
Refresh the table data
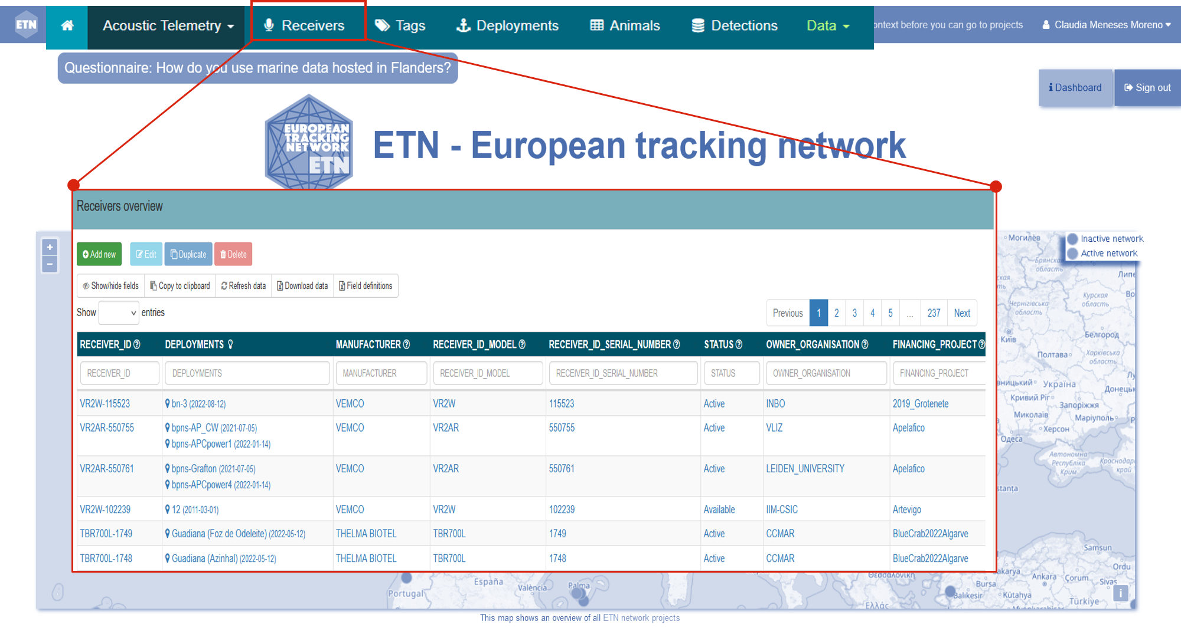pyautogui.click(x=243, y=285)
